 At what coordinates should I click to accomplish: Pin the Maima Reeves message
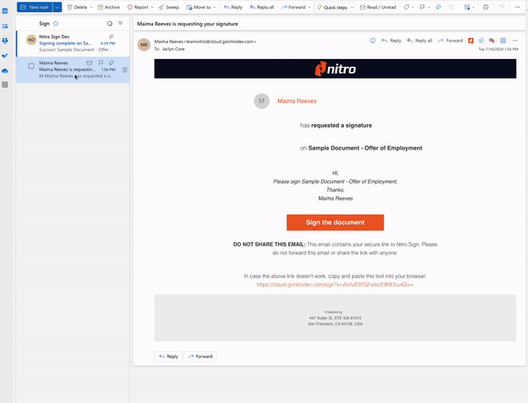point(112,62)
